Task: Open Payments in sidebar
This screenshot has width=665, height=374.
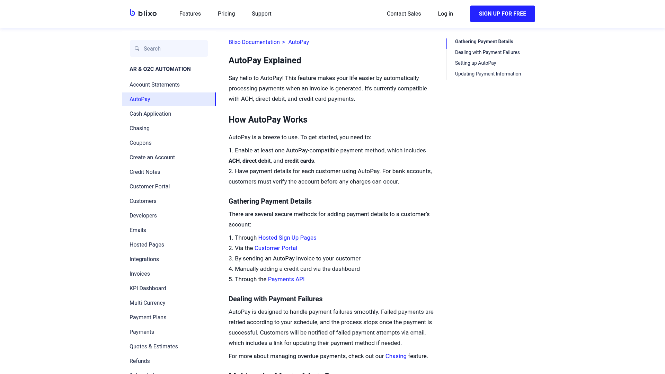Action: (x=142, y=332)
